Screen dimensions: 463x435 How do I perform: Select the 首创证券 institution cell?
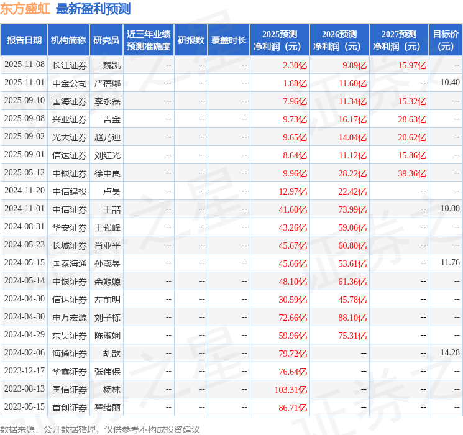coord(69,407)
